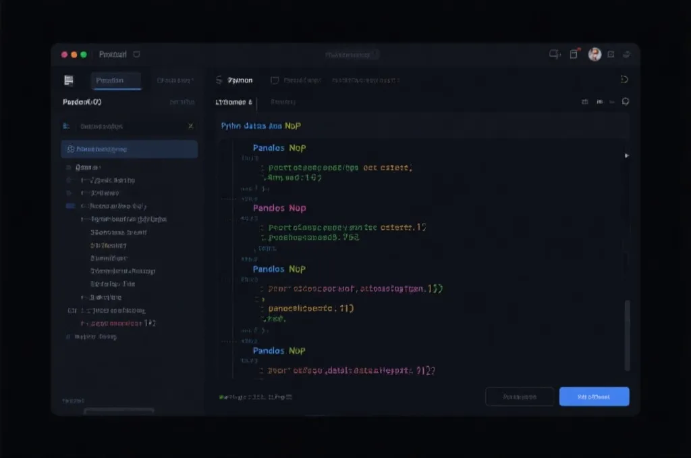Expand the first child node under the tree root
The width and height of the screenshot is (691, 458).
click(108, 180)
